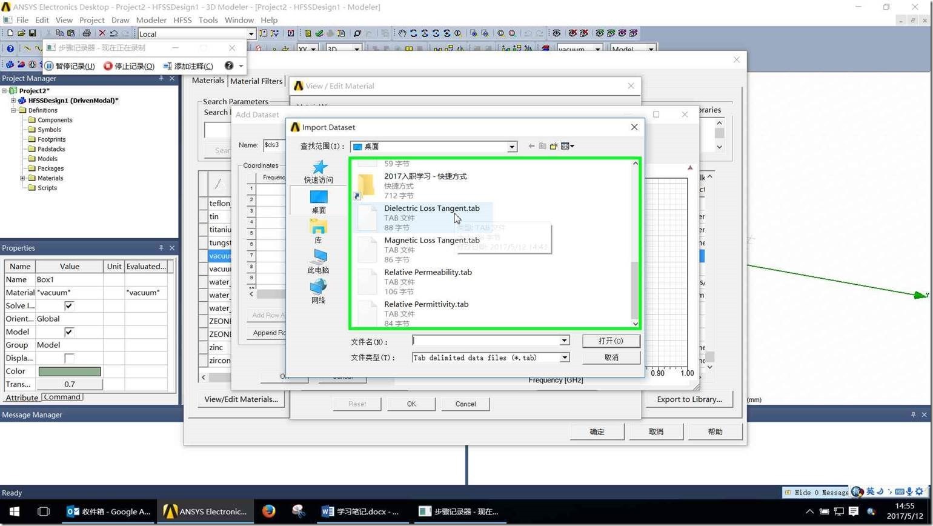Image resolution: width=933 pixels, height=526 pixels.
Task: Toggle the Display Wireframe checkbox
Action: pos(69,358)
